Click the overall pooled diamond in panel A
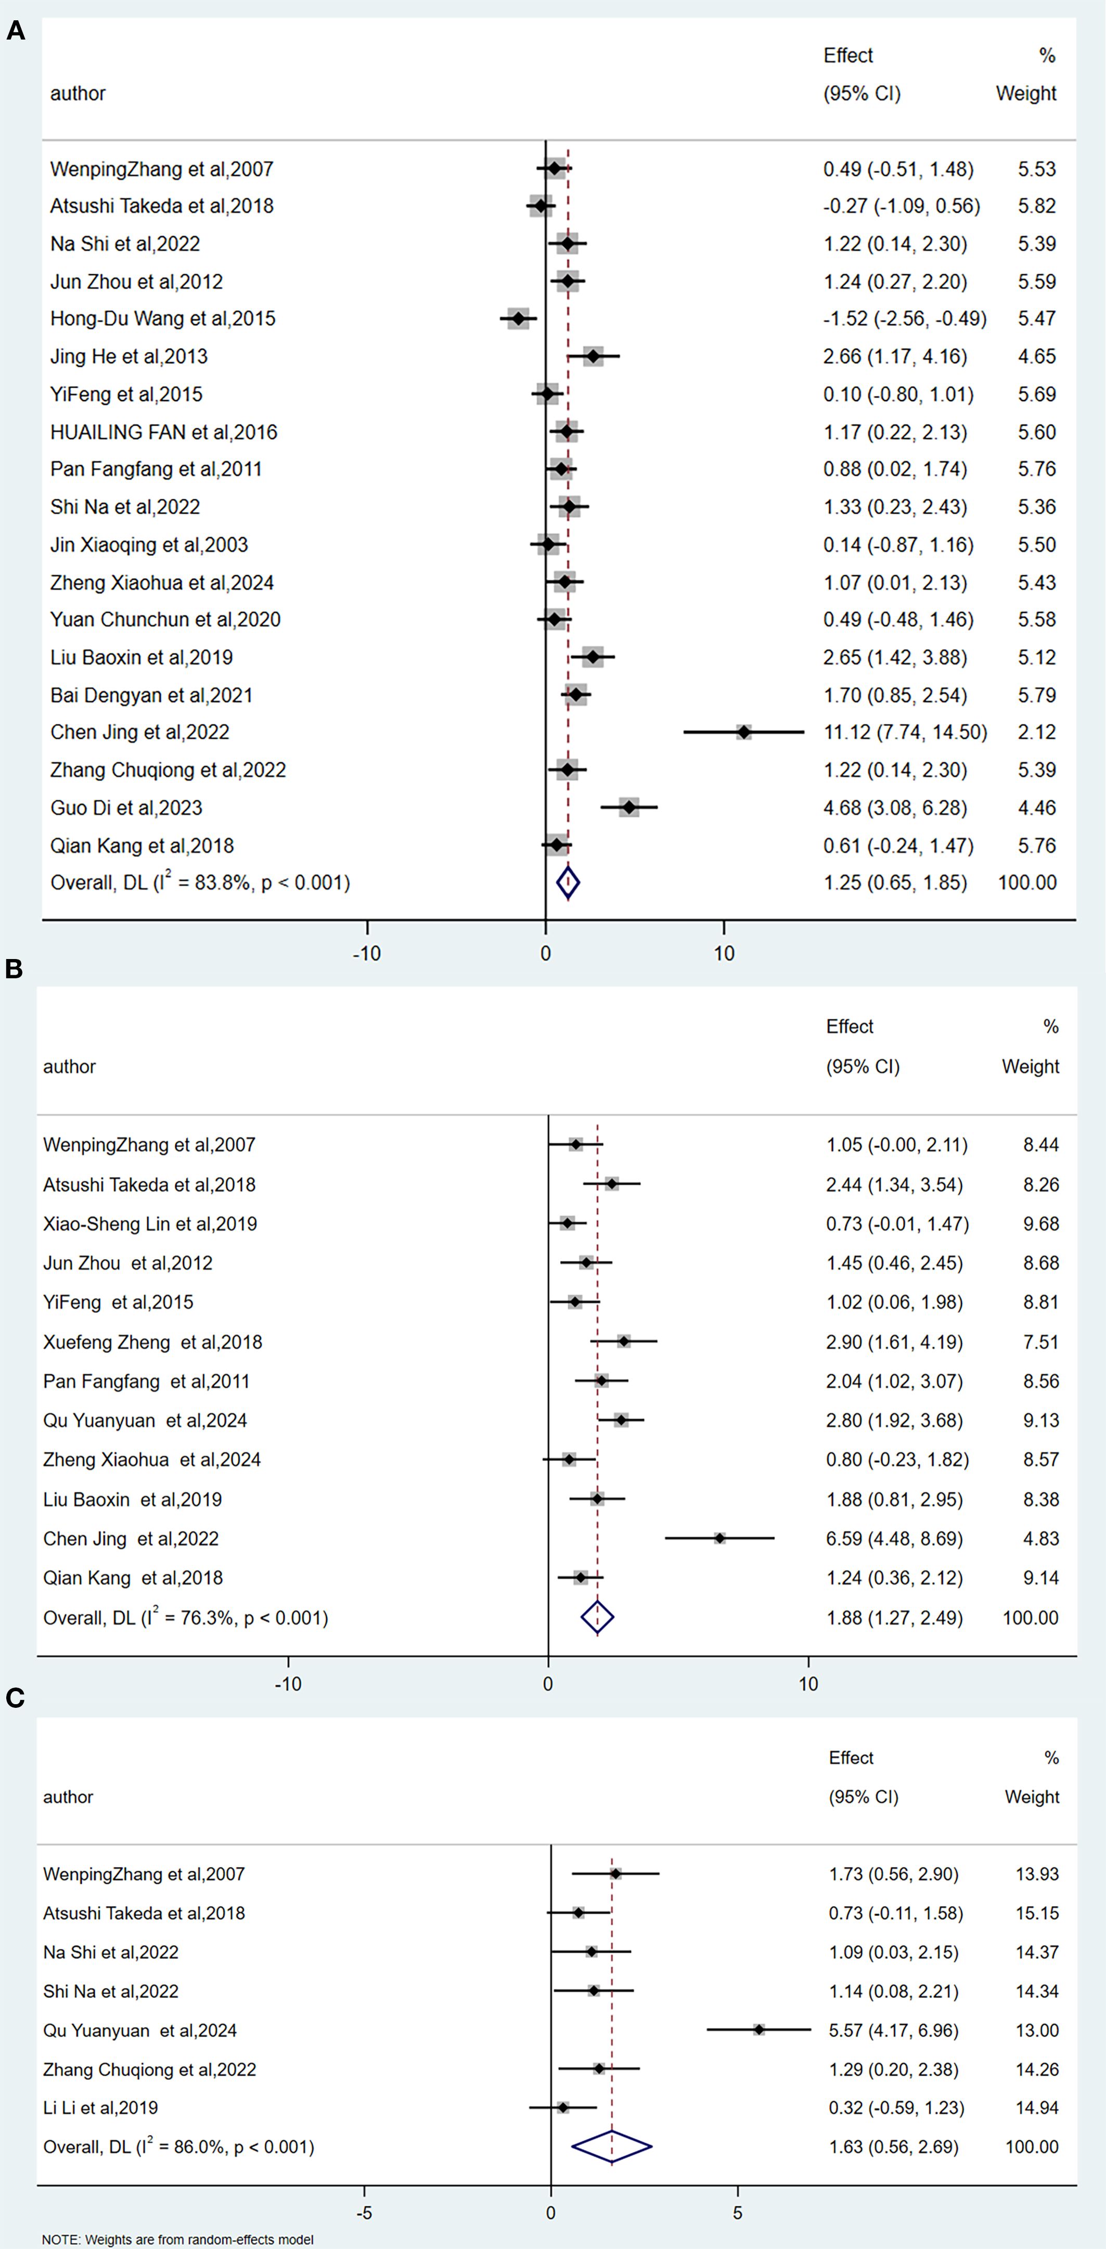1106x2249 pixels. click(568, 883)
